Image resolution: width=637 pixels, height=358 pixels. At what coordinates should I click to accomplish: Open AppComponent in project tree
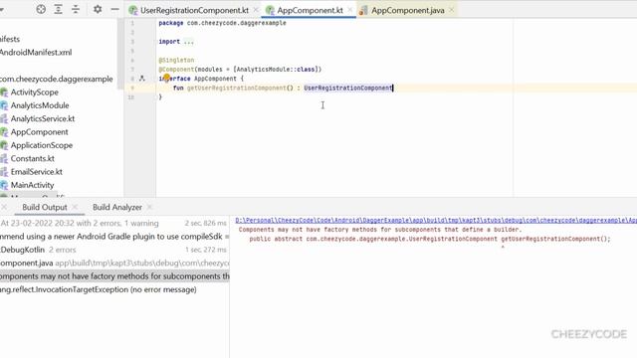point(40,132)
